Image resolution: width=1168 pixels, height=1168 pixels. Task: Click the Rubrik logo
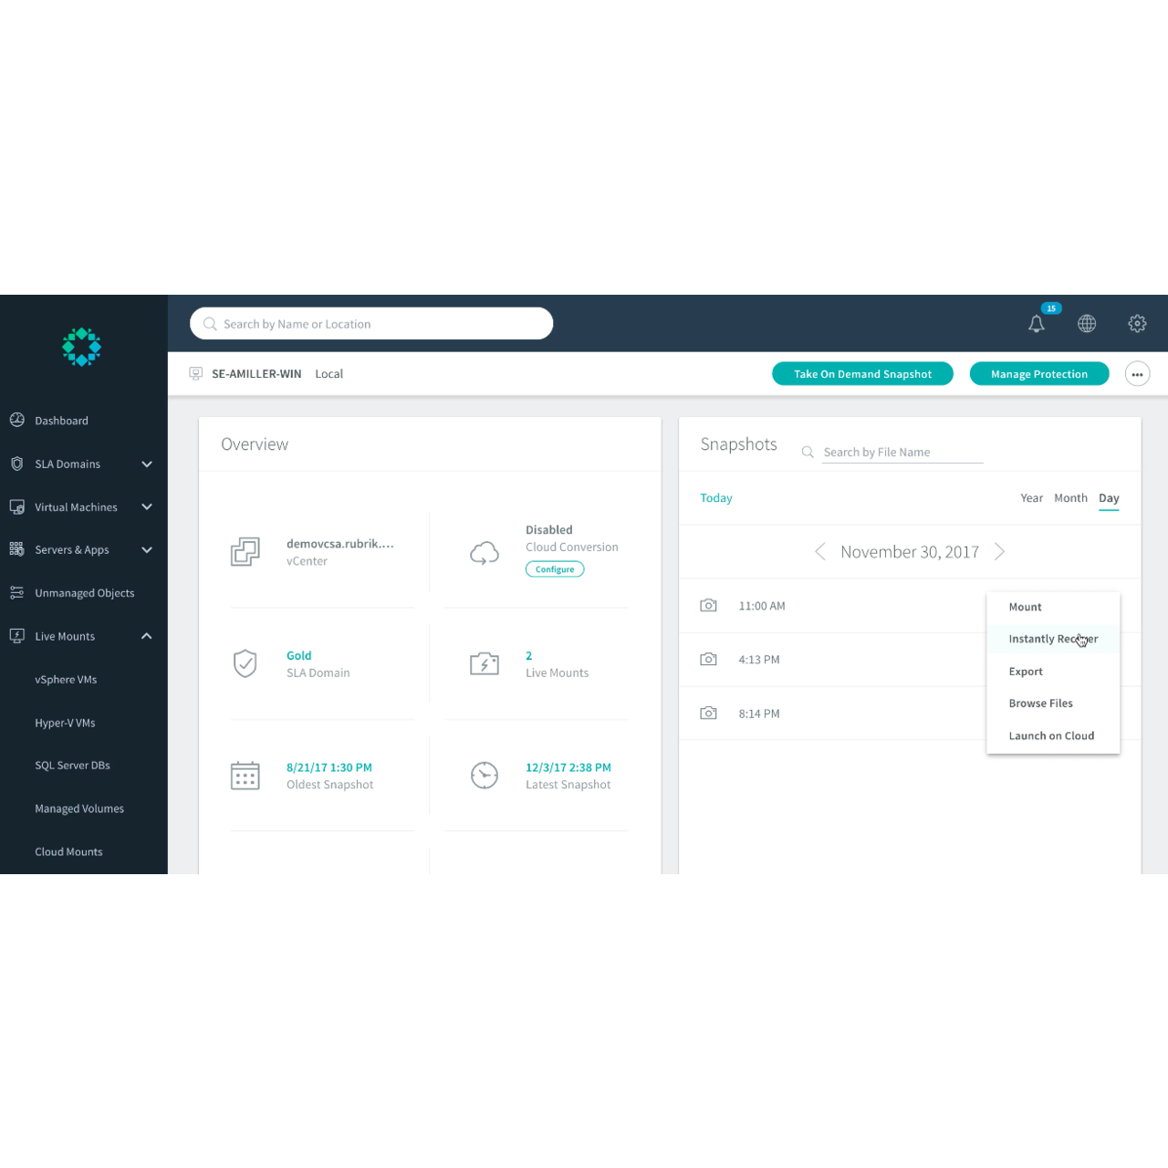(x=81, y=348)
